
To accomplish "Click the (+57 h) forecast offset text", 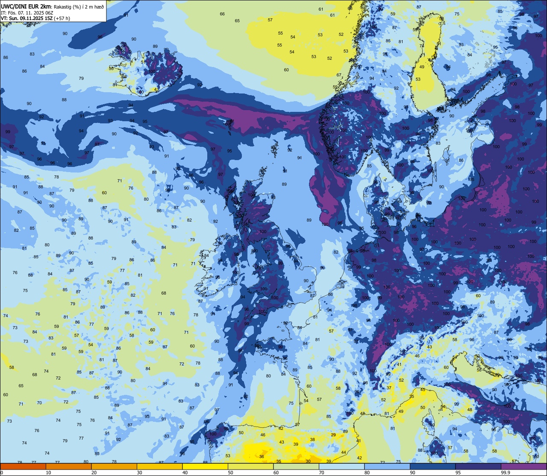I will [x=61, y=18].
